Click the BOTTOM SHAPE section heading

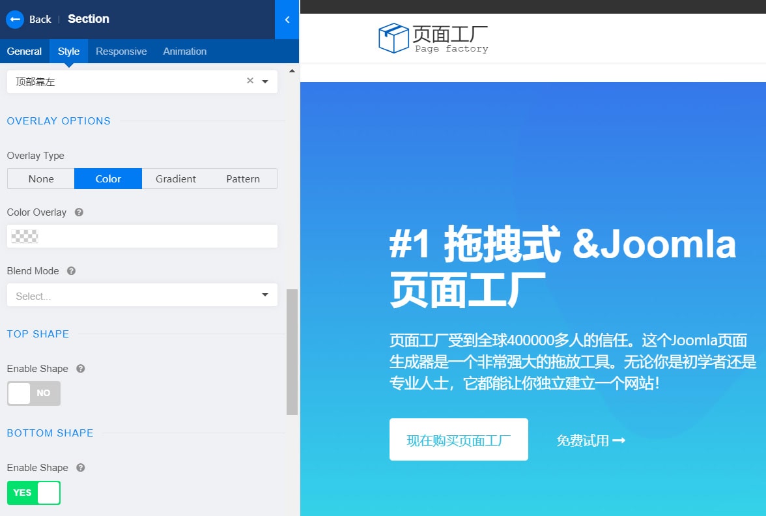pyautogui.click(x=50, y=433)
